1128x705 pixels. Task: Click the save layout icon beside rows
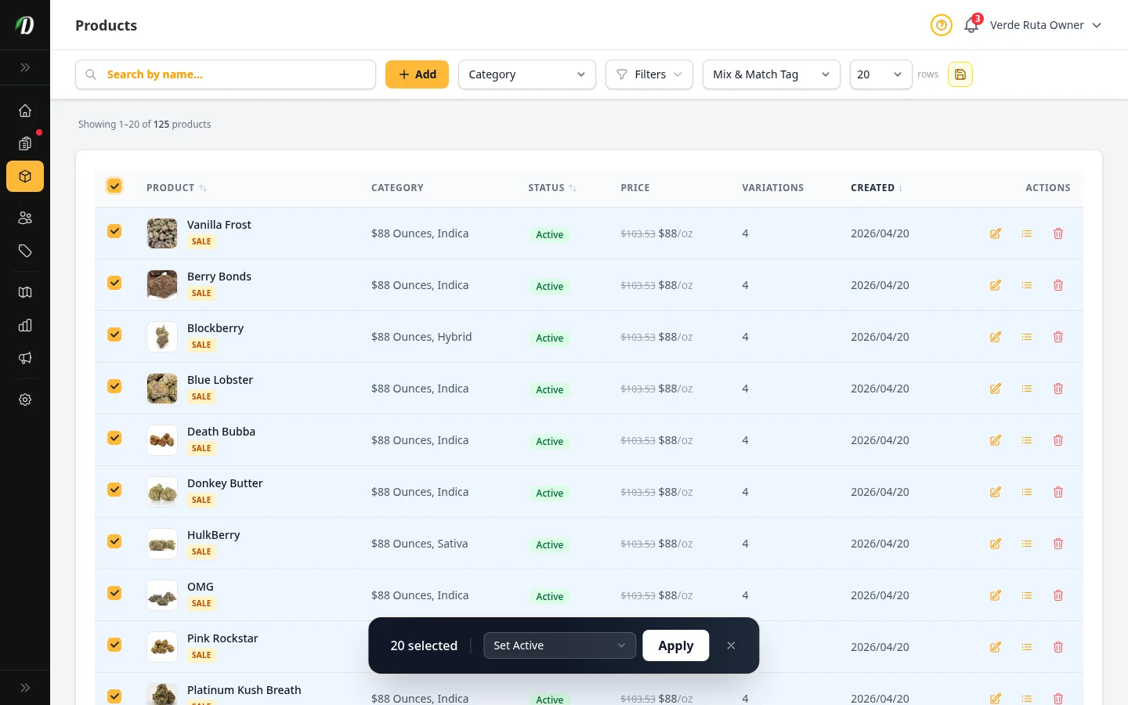[x=960, y=74]
